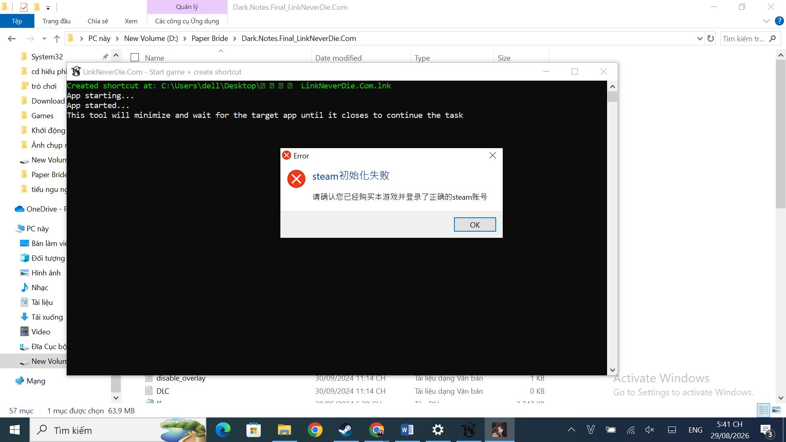This screenshot has height=442, width=786.
Task: Click navigation pane scroll down arrow
Action: (x=116, y=397)
